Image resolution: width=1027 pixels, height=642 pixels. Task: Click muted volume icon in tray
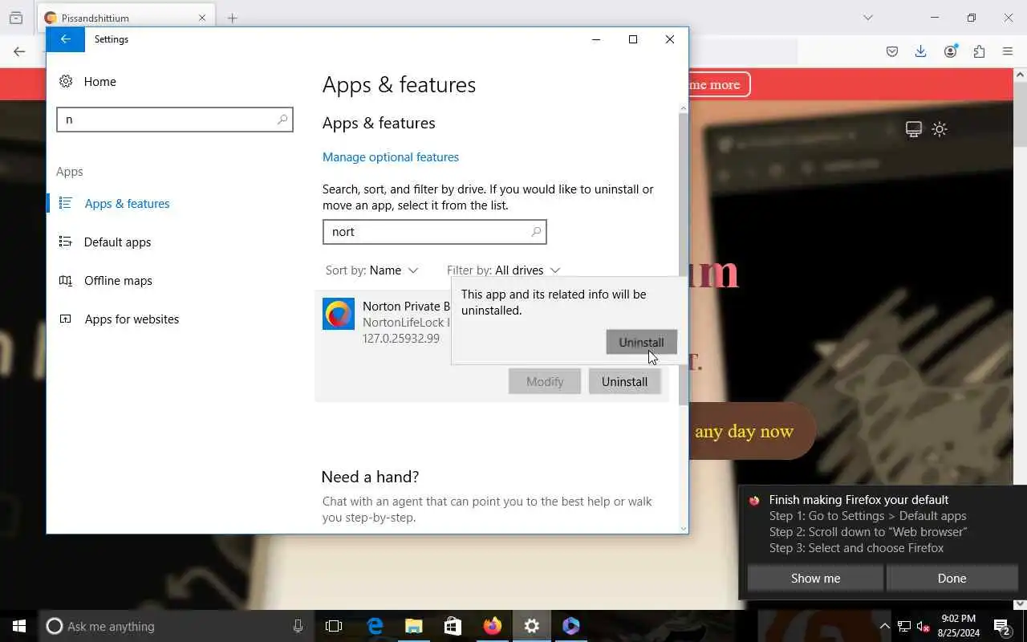[923, 626]
